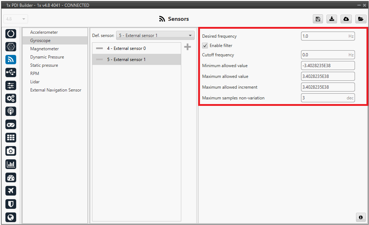Open the 4.8 version dropdown

(x=16, y=19)
